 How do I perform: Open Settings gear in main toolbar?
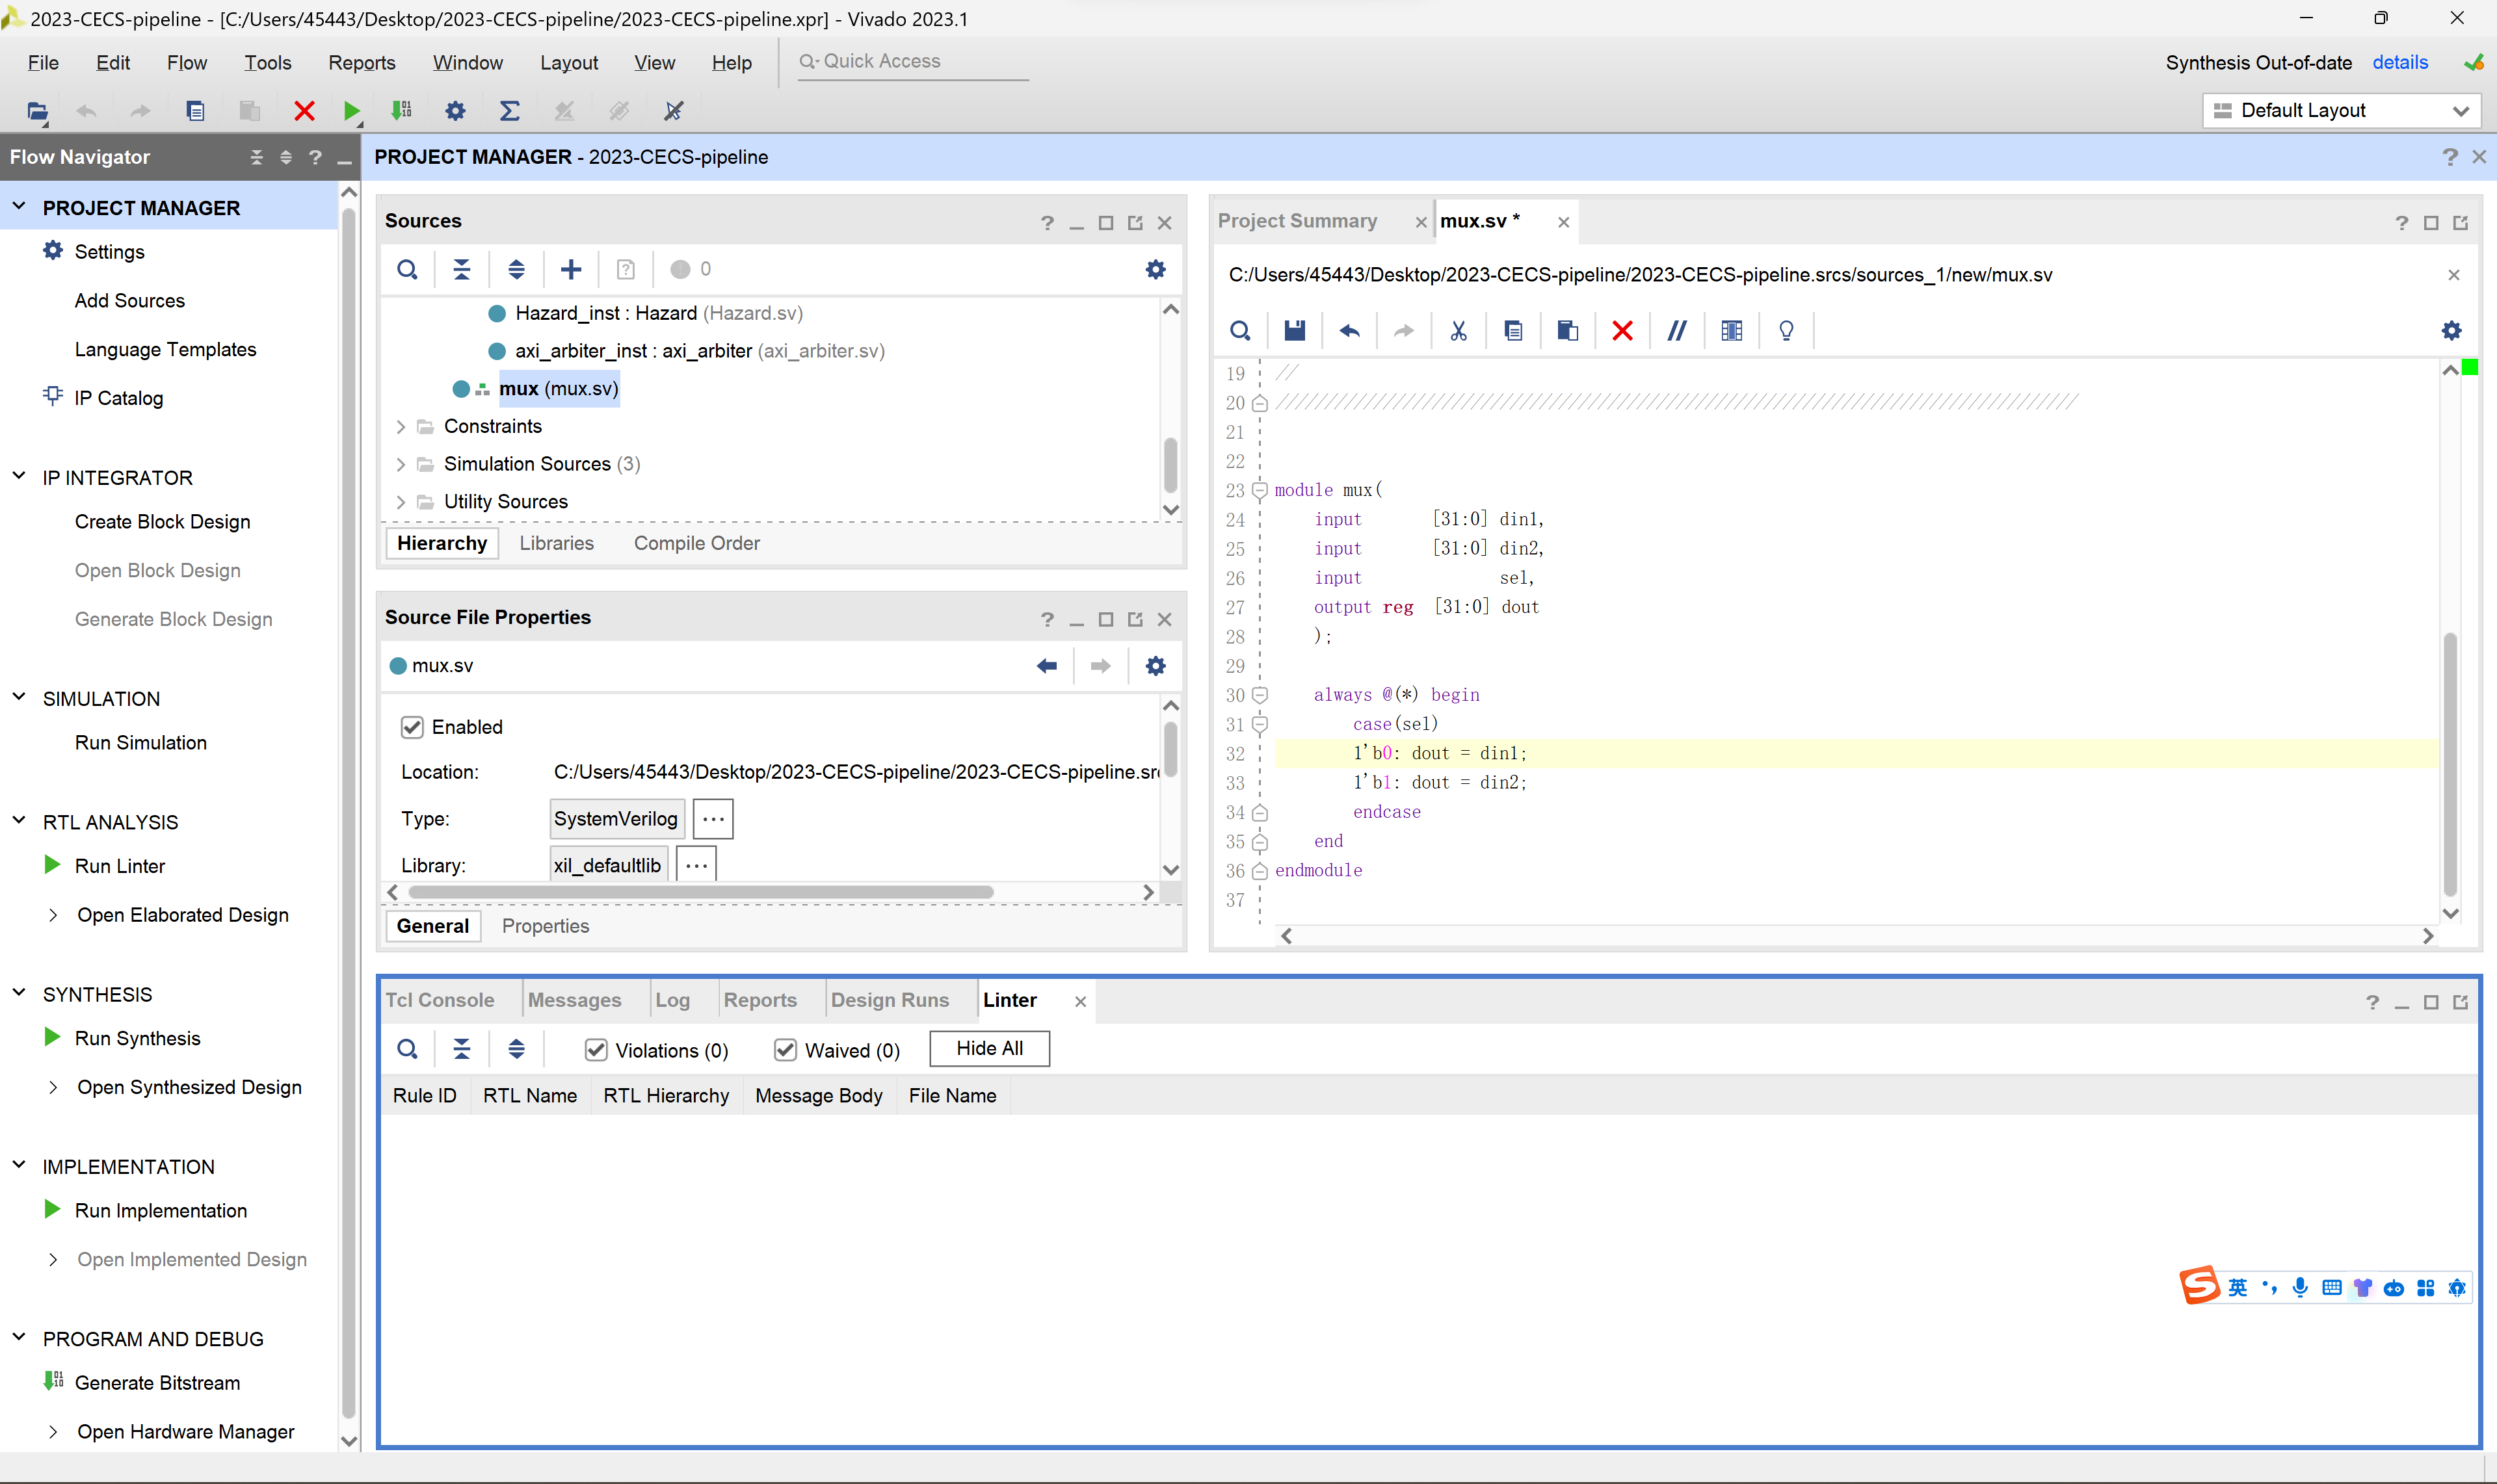(455, 111)
